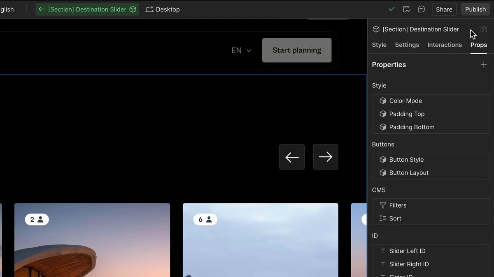Click the Button Layout cube icon

pyautogui.click(x=383, y=173)
